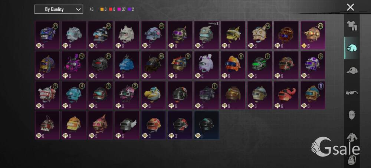The image size is (371, 168).
Task: Open the glasses category icon in sidebar
Action: (352, 93)
